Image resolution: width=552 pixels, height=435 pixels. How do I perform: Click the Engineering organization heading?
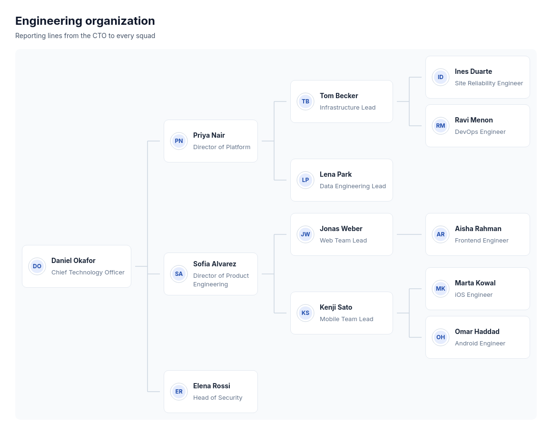tap(85, 21)
